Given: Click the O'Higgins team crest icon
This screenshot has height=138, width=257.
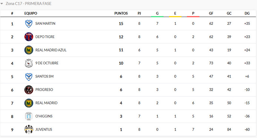Looking at the screenshot, I should [x=29, y=116].
